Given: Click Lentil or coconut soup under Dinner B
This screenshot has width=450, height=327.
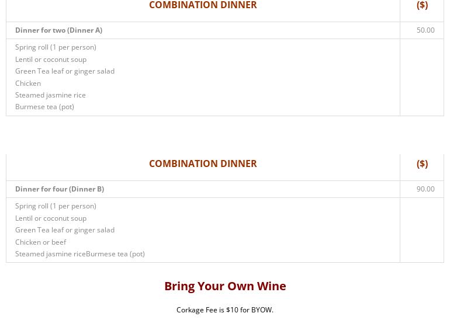Looking at the screenshot, I should (51, 218).
